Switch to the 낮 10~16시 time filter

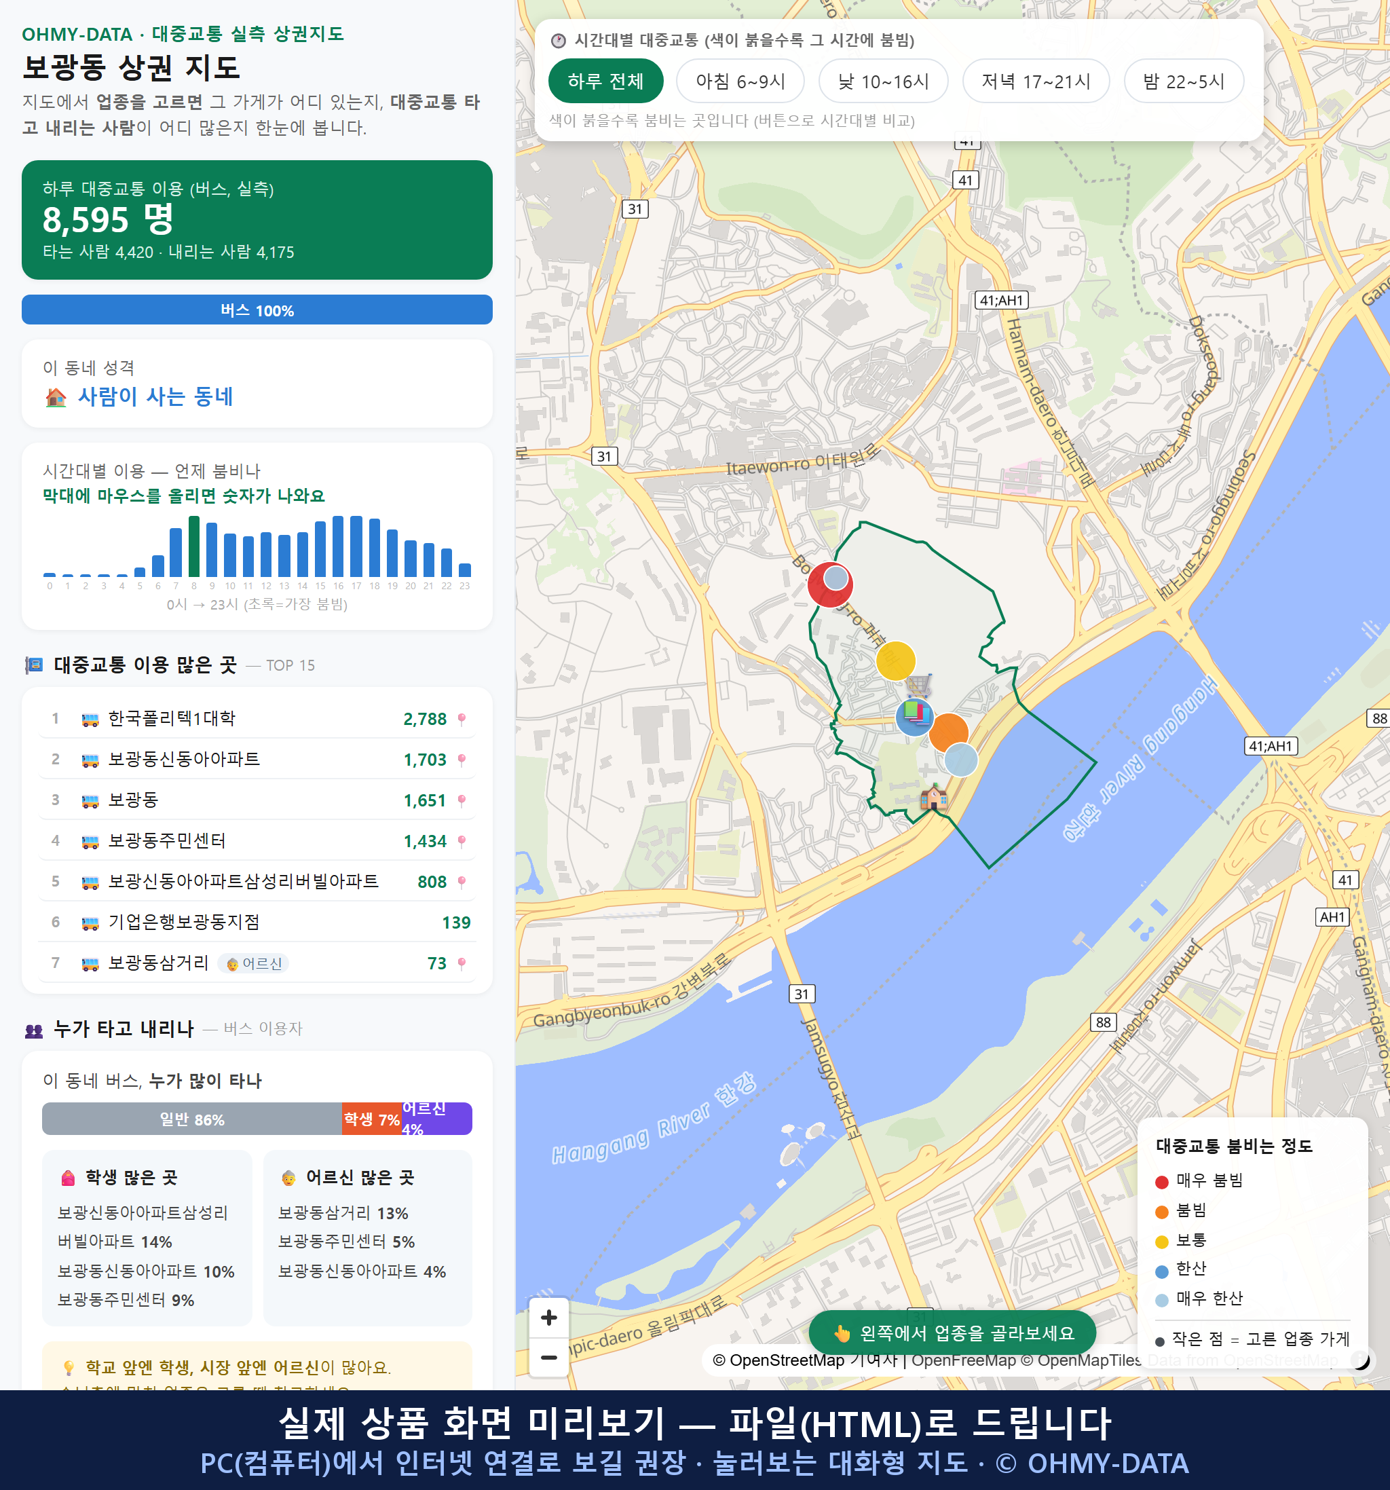tap(884, 81)
